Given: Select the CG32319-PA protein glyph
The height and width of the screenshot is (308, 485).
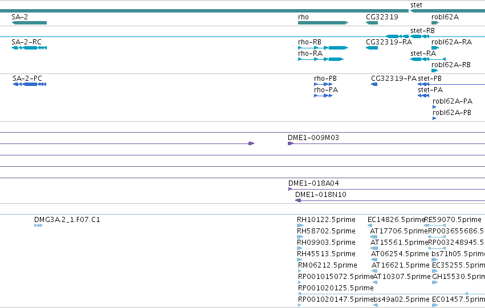Looking at the screenshot, I should pyautogui.click(x=374, y=84).
